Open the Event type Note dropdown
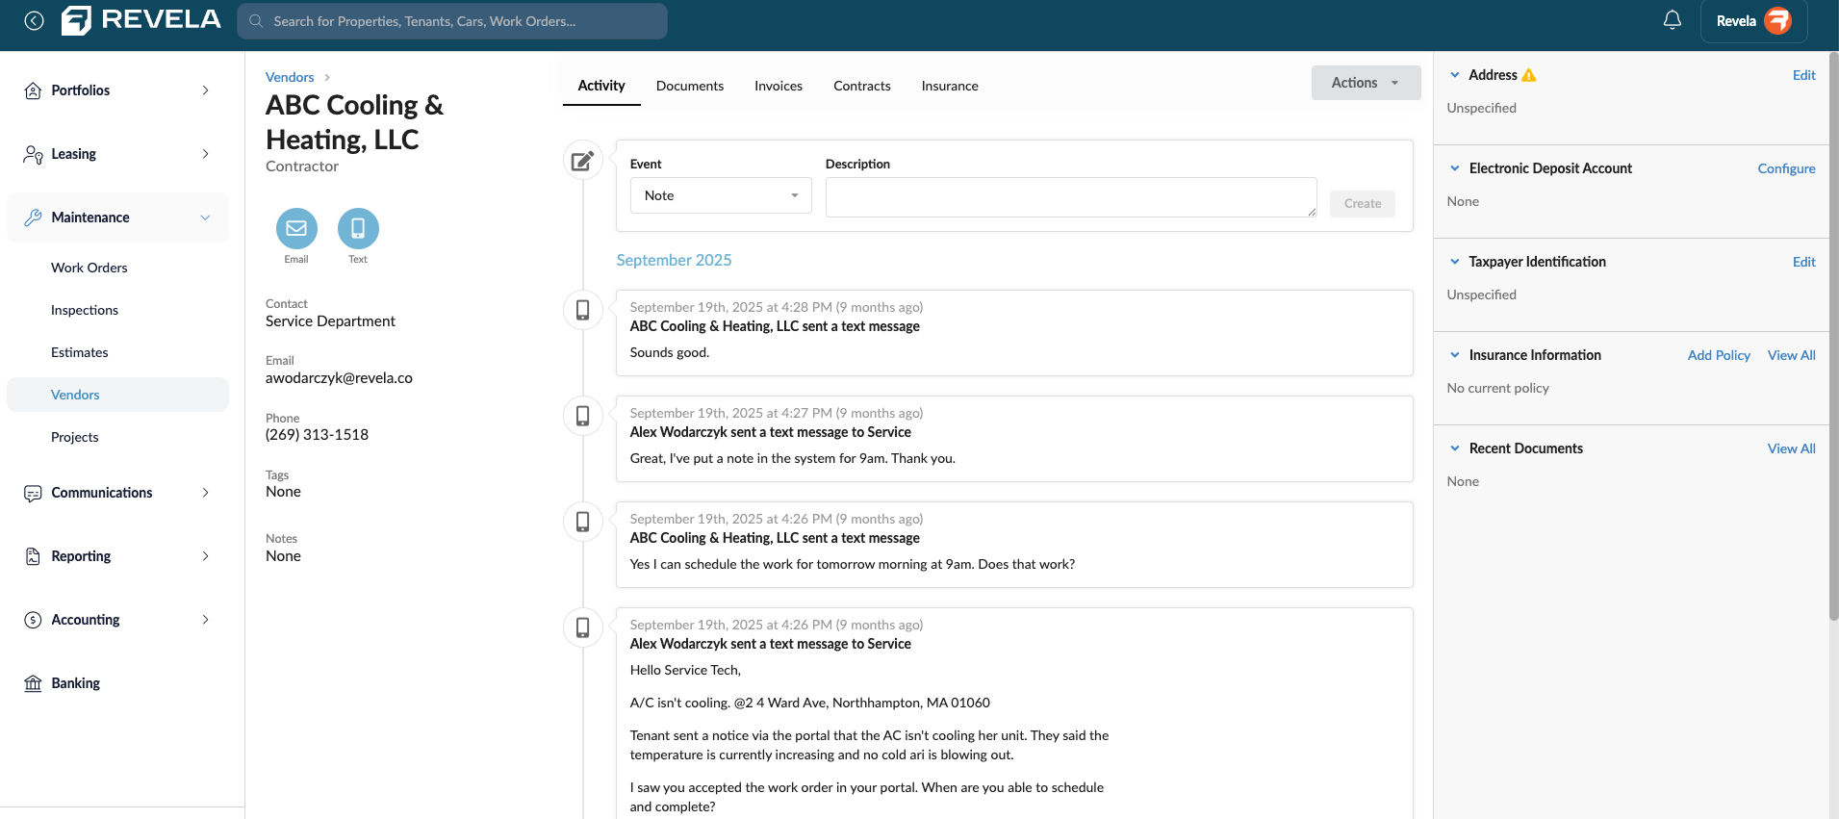The image size is (1839, 819). (x=721, y=195)
